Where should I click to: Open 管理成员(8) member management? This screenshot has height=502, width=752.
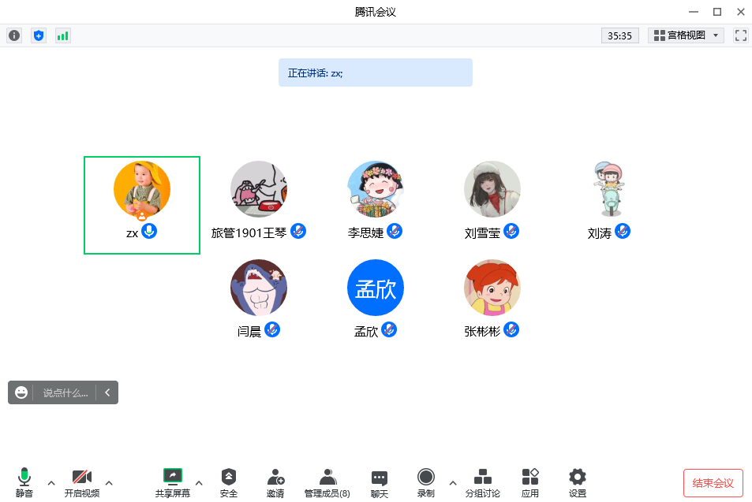pos(327,483)
